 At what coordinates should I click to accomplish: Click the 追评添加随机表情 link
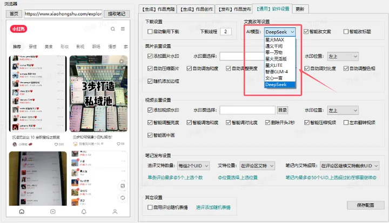[x=213, y=207]
